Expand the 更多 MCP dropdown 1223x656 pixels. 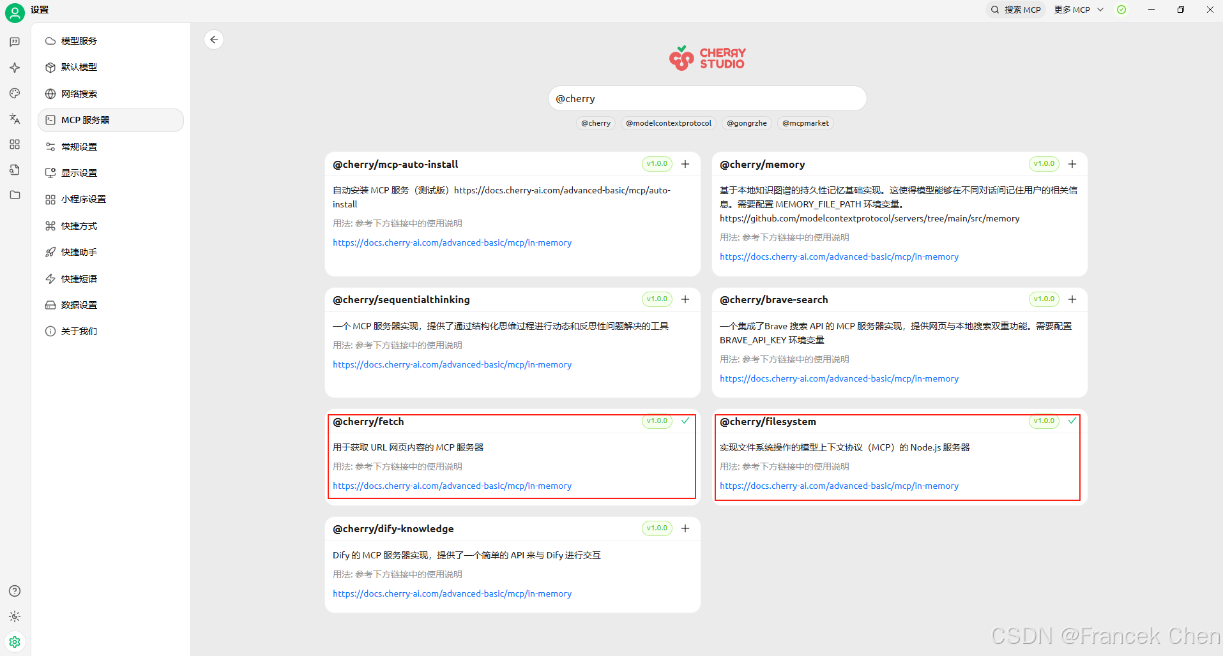pos(1078,10)
